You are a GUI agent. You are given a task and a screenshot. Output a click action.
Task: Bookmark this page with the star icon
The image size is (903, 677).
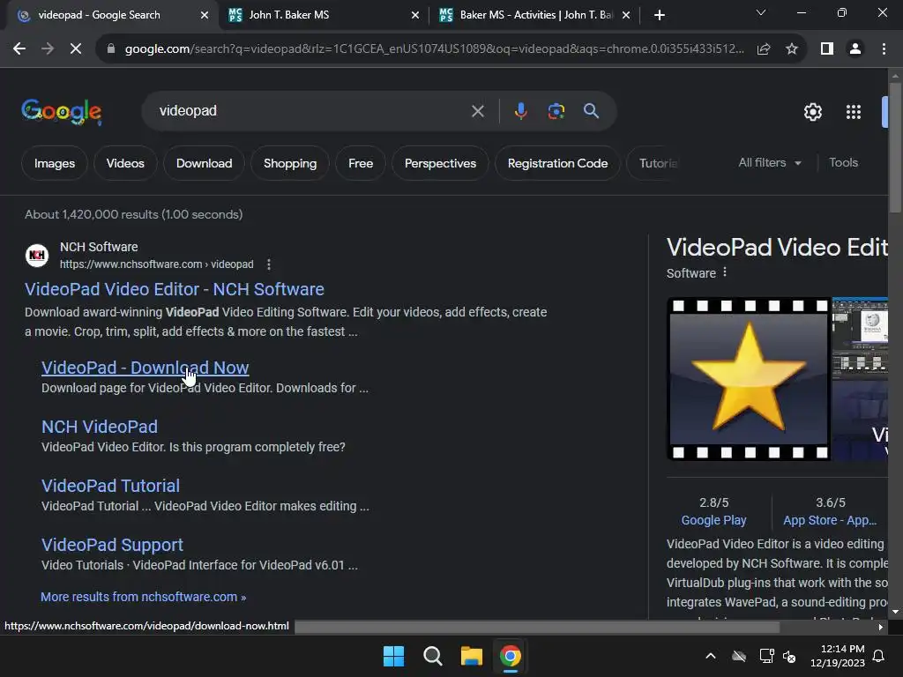tap(792, 49)
